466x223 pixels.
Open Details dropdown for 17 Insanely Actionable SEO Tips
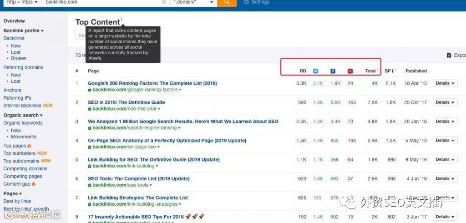tap(445, 217)
